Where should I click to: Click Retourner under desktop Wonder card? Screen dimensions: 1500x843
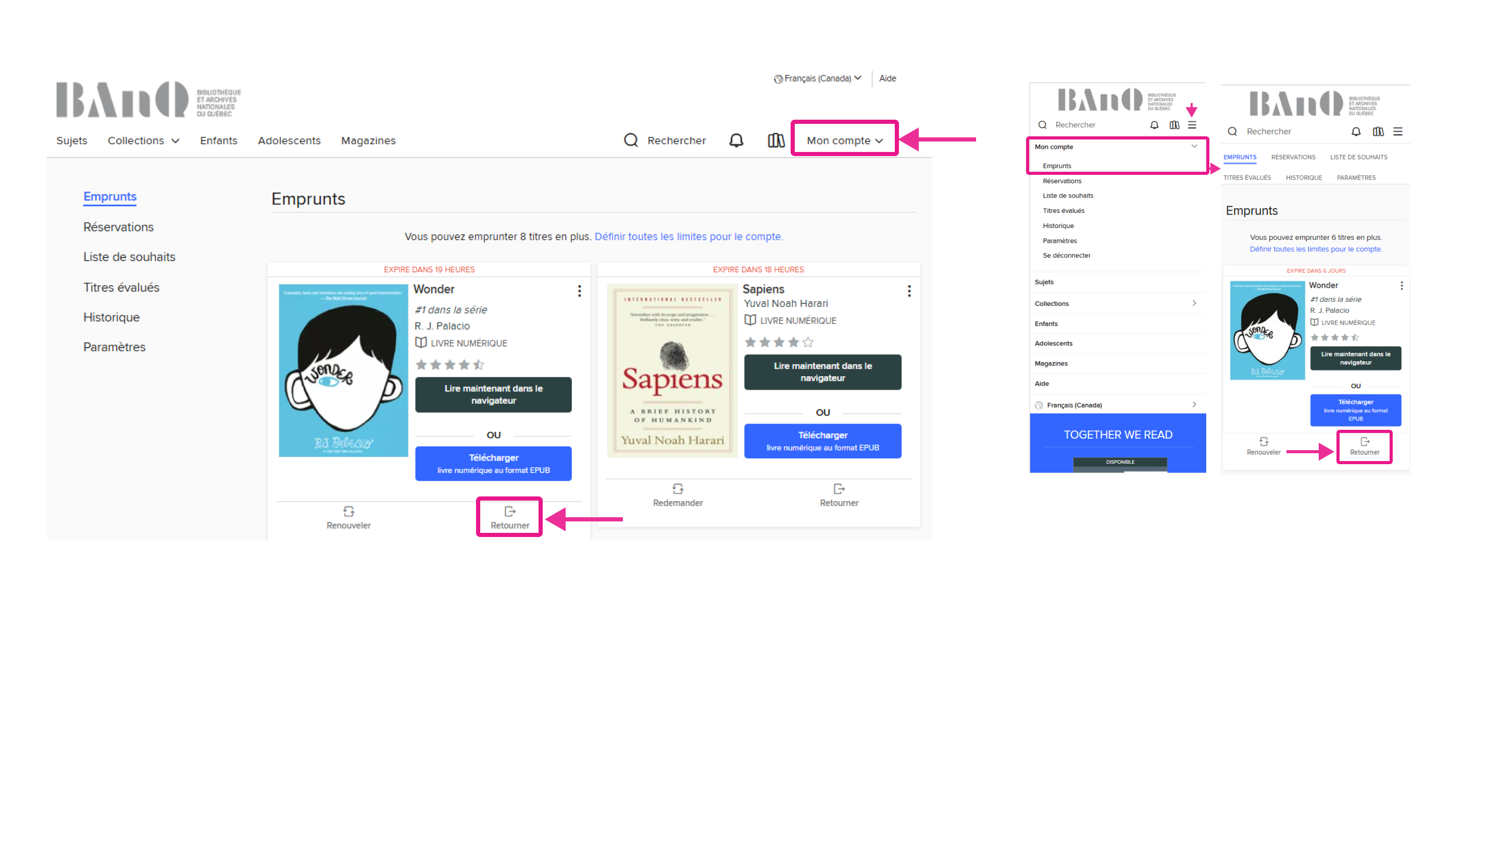[x=509, y=517]
